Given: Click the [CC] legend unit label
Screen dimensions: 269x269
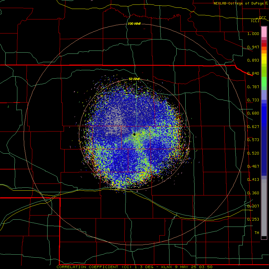Looking at the screenshot, I should click(255, 21).
